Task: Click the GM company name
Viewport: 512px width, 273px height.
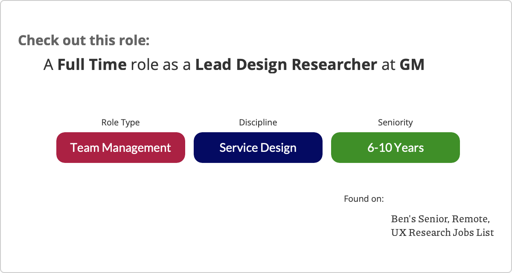Action: coord(412,65)
